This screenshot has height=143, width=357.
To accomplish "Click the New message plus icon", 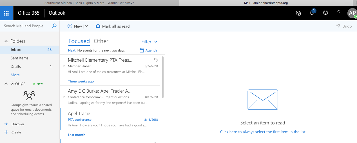I will 70,26.
